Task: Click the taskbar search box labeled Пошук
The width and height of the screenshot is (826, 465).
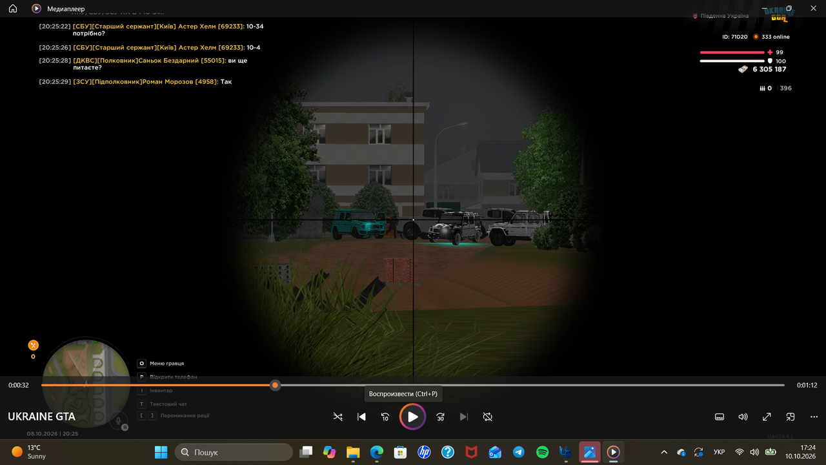Action: click(x=234, y=452)
